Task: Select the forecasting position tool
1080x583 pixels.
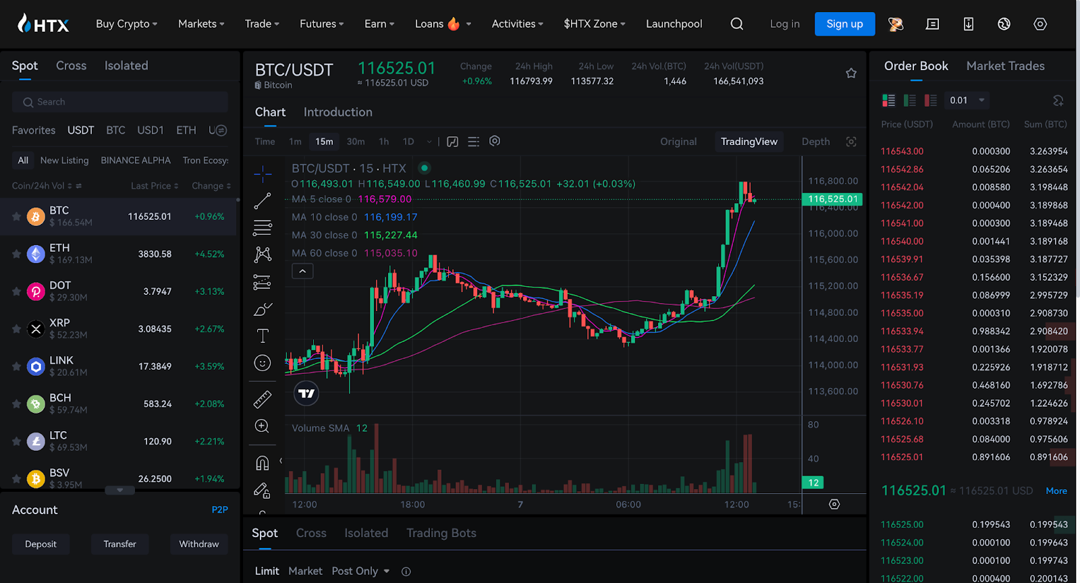Action: pos(263,281)
